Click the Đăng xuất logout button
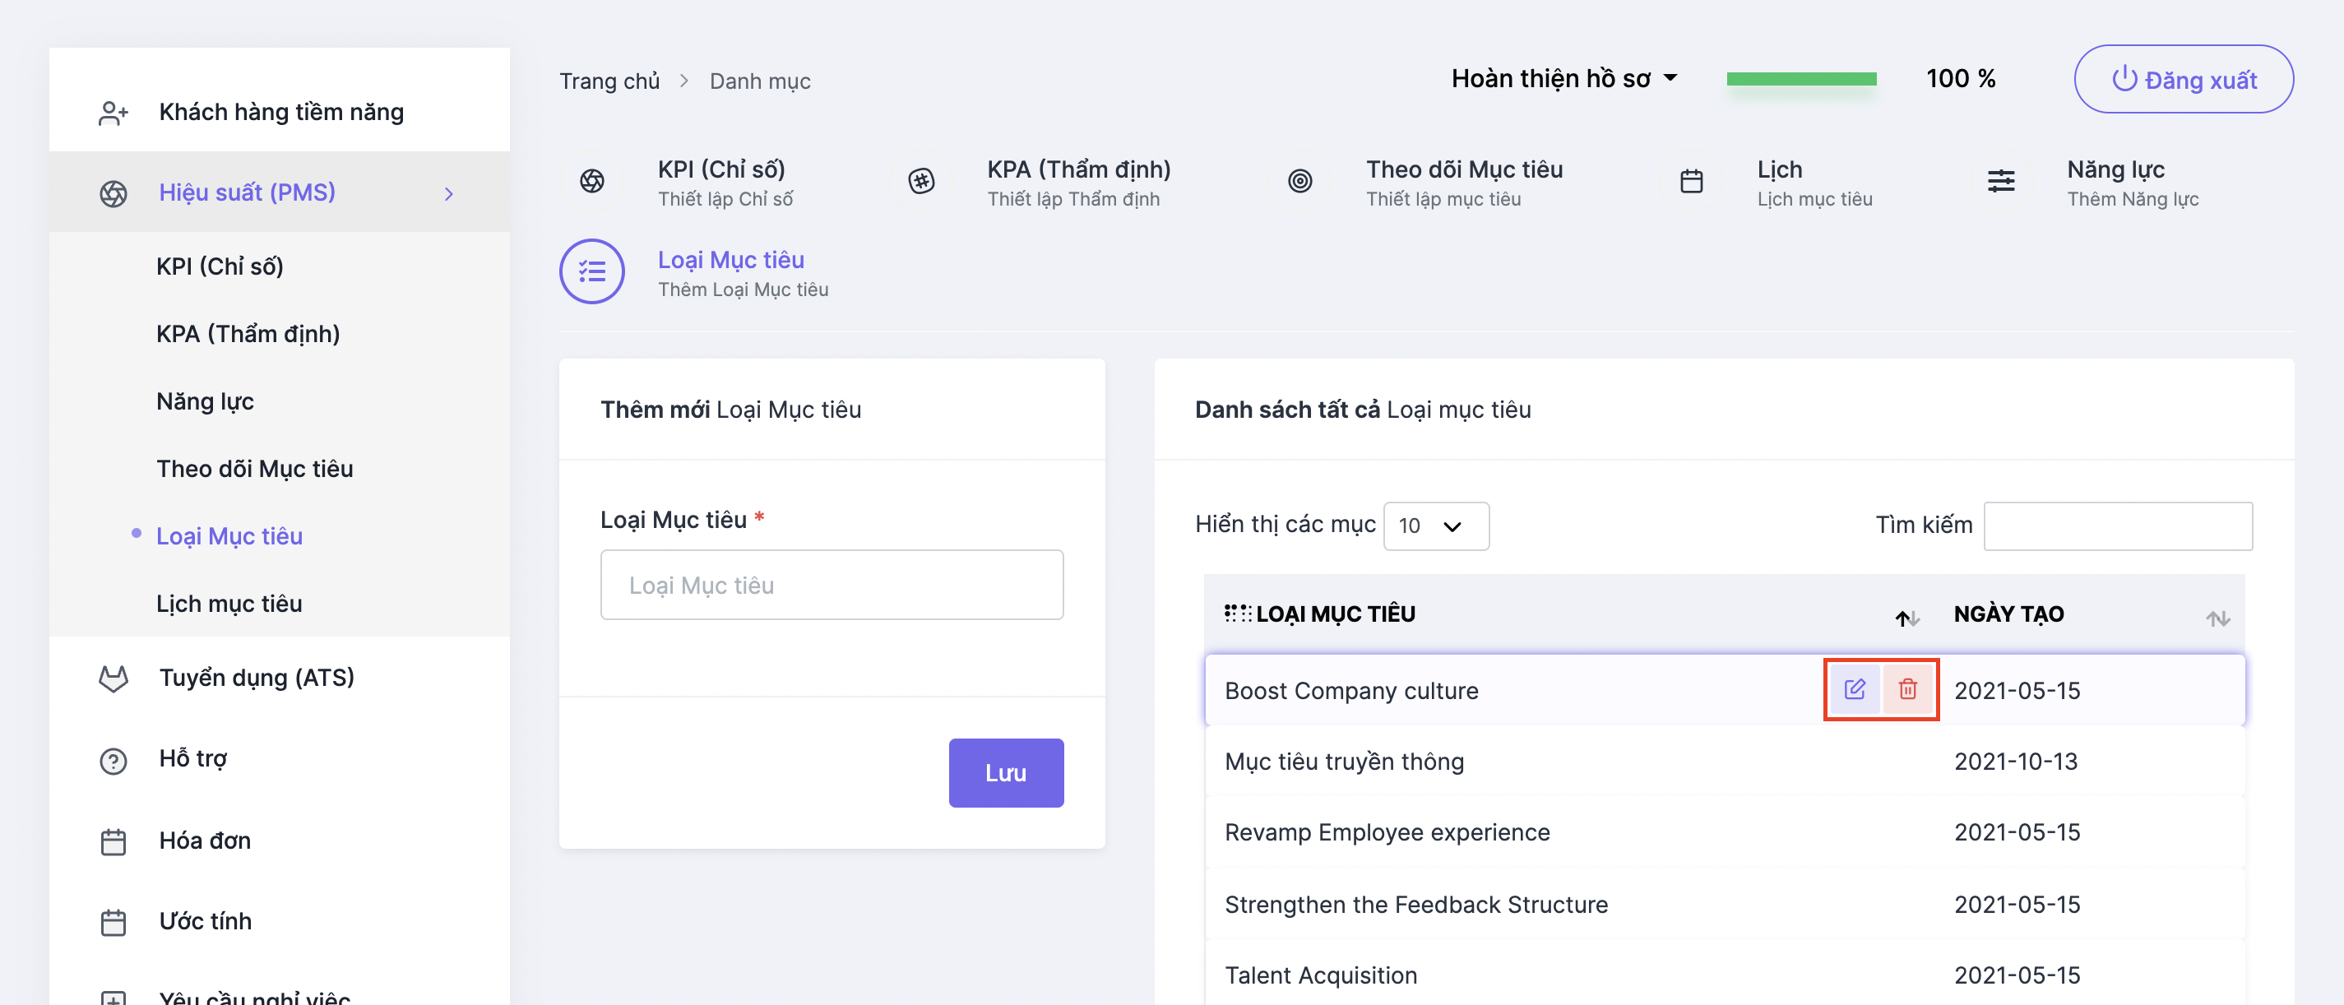 click(2184, 79)
